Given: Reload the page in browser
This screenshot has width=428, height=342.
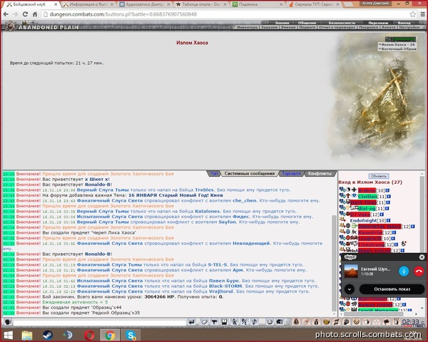Looking at the screenshot, I should pyautogui.click(x=25, y=14).
